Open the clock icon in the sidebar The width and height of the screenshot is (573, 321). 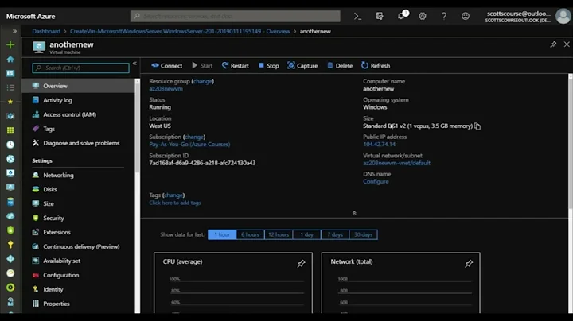pos(10,145)
